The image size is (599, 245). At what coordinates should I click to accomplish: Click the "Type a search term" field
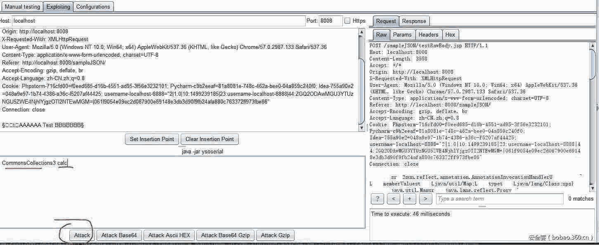pyautogui.click(x=499, y=199)
